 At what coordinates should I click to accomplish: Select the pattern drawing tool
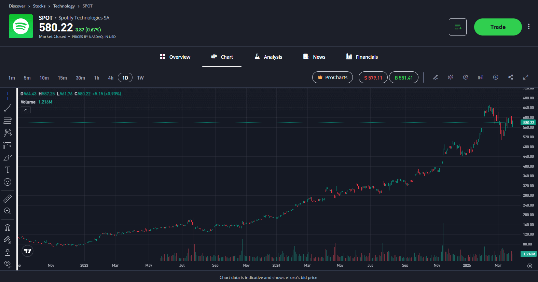pyautogui.click(x=8, y=132)
